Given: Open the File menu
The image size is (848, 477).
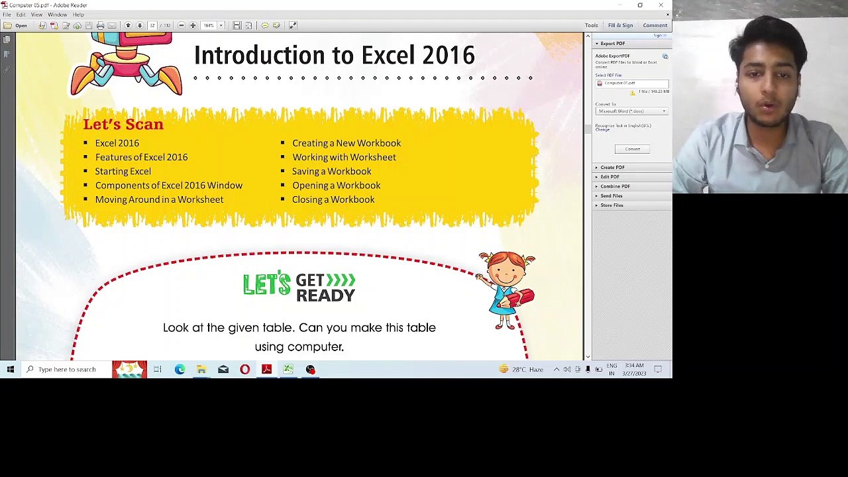Looking at the screenshot, I should pos(7,15).
